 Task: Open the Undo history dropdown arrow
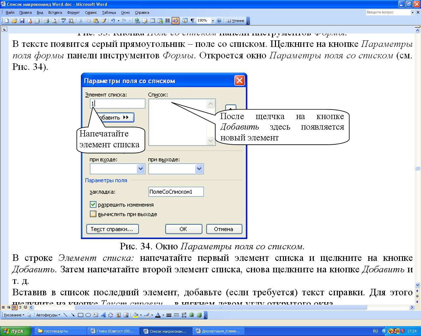(118, 21)
